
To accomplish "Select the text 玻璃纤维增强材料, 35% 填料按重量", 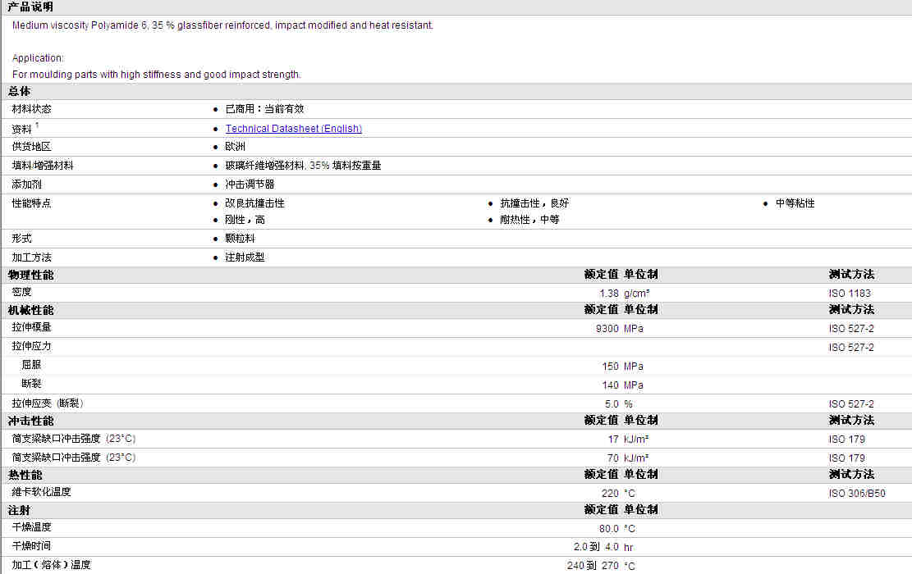I will click(x=303, y=166).
